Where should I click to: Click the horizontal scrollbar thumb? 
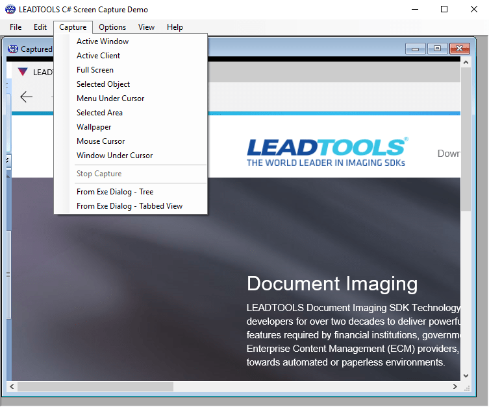point(95,387)
